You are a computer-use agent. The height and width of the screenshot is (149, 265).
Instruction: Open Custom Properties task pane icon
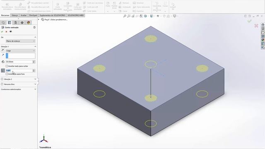(263, 44)
